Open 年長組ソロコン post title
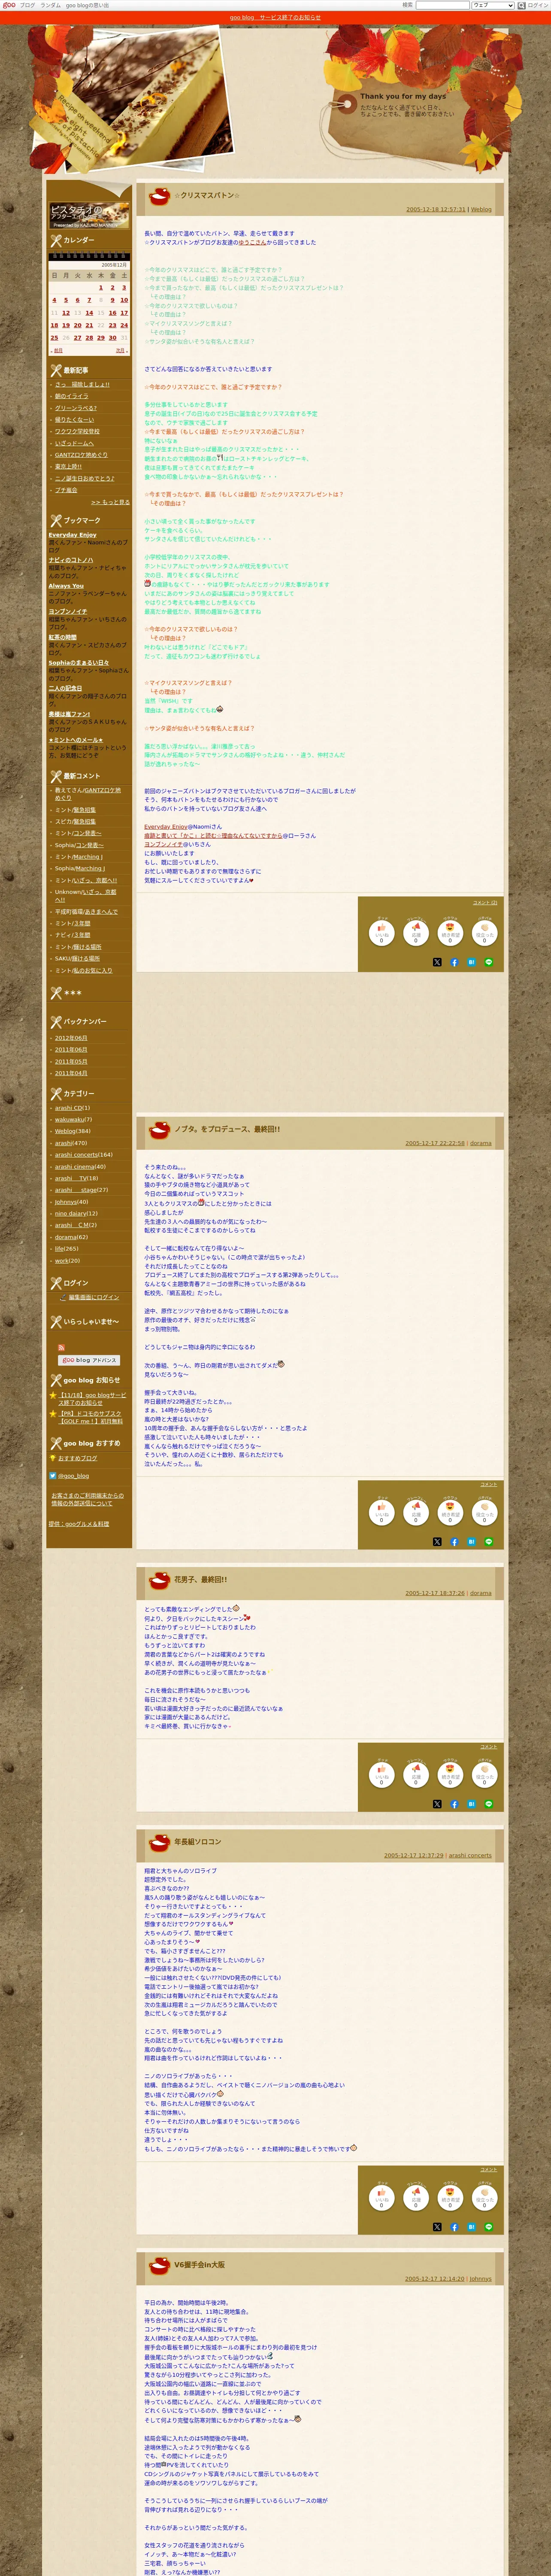 (x=198, y=1842)
